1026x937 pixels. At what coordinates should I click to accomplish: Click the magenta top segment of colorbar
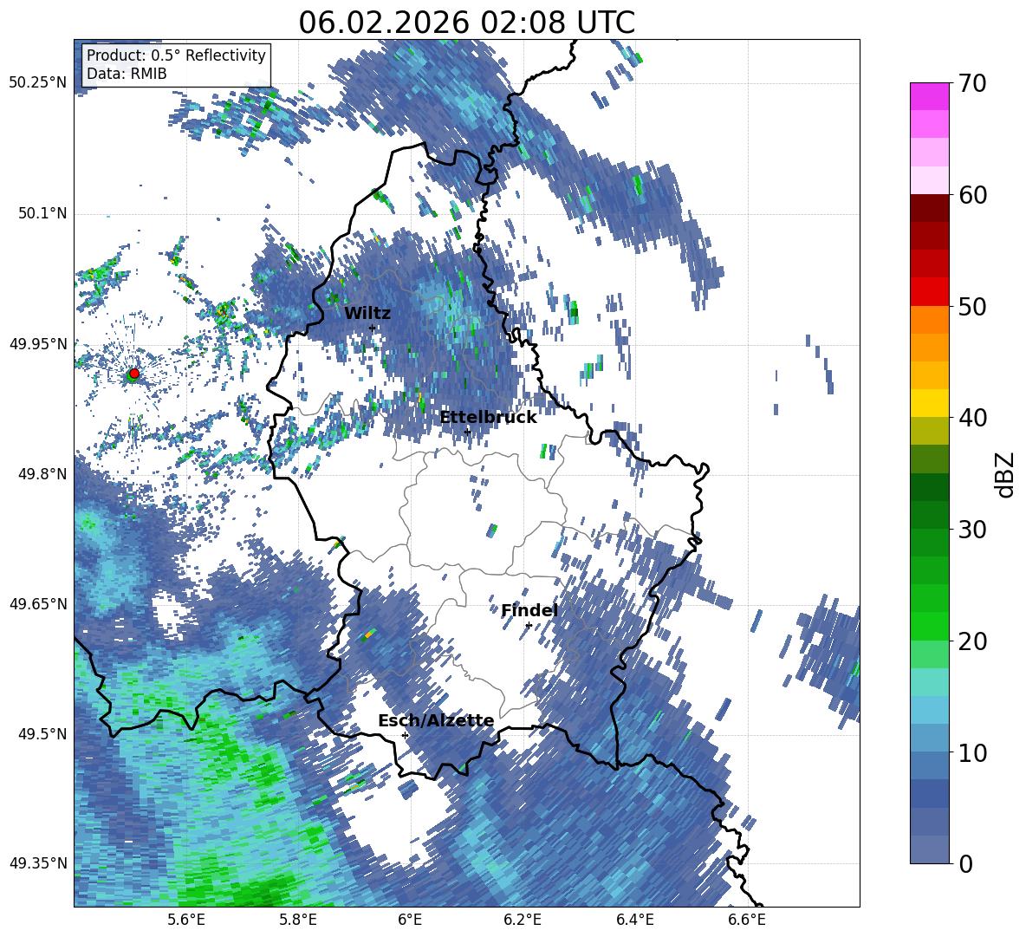(929, 96)
